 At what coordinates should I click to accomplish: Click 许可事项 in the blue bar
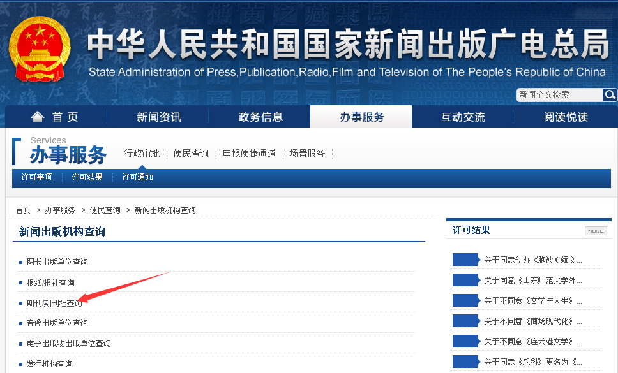pyautogui.click(x=36, y=177)
